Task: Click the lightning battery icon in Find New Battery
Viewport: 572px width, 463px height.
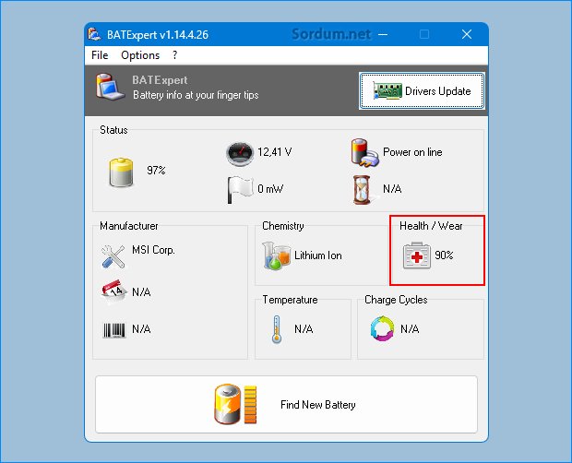Action: (x=235, y=404)
